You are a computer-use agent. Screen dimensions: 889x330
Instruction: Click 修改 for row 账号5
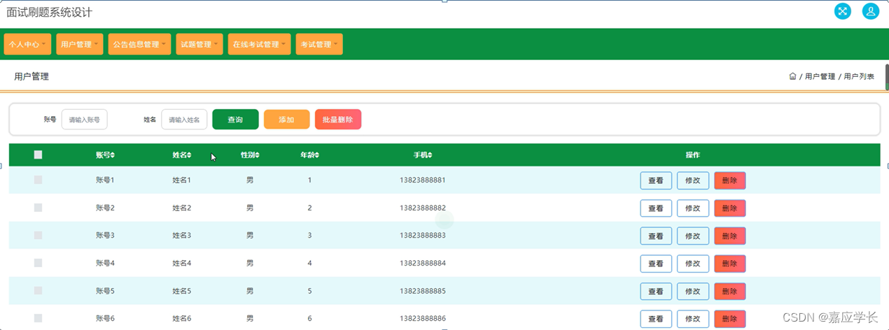pos(693,292)
